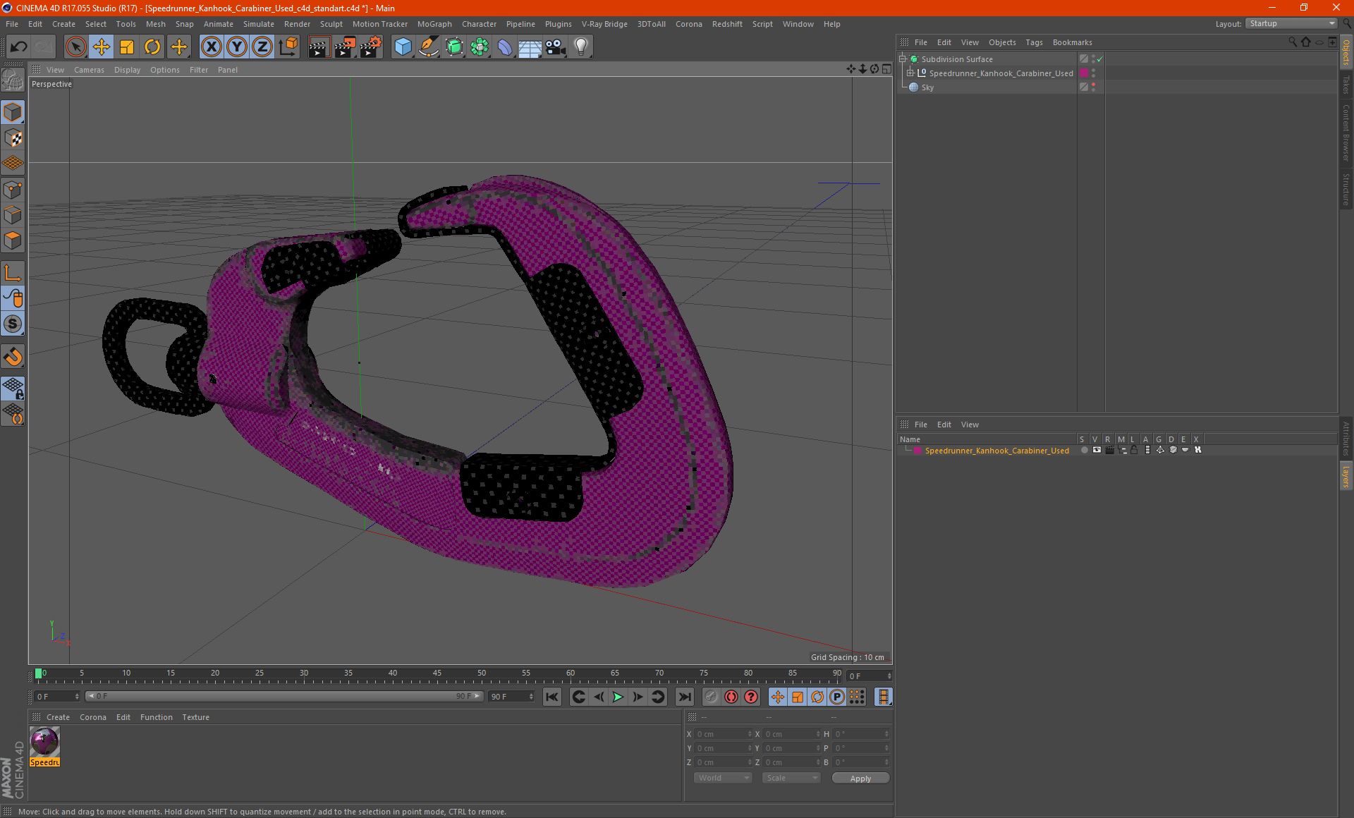The height and width of the screenshot is (818, 1354).
Task: Open the MoGraph menu
Action: pyautogui.click(x=434, y=24)
